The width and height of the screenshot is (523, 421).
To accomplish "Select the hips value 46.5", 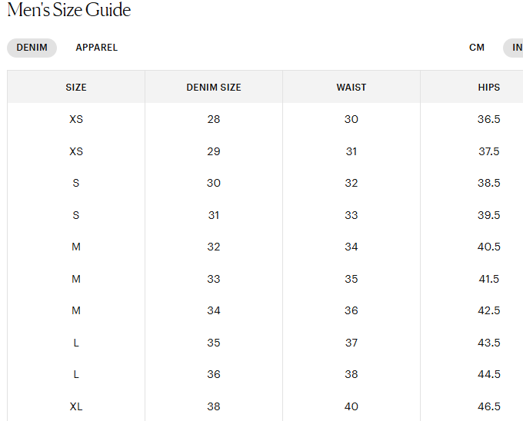I will click(488, 406).
